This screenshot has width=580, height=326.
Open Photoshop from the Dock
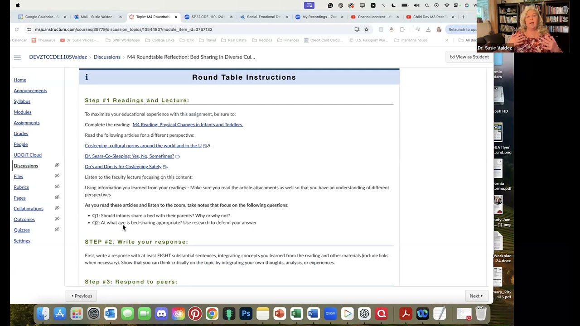click(x=246, y=313)
